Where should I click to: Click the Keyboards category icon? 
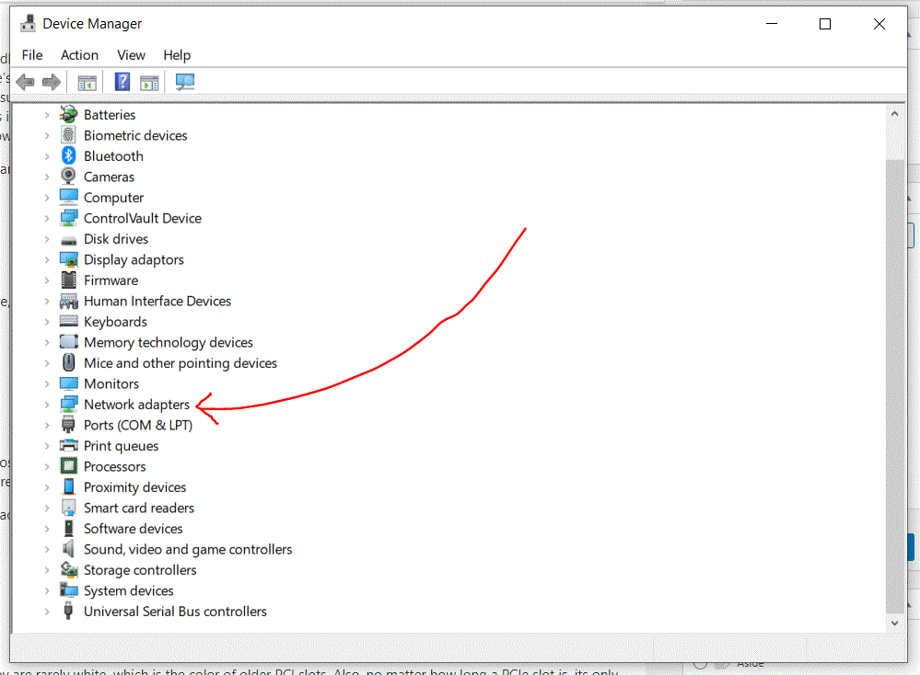(x=68, y=322)
